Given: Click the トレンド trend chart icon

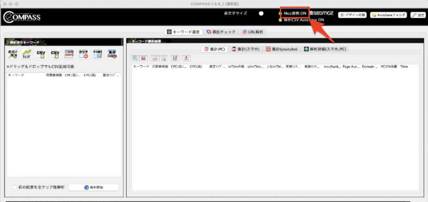Looking at the screenshot, I should coord(27,54).
